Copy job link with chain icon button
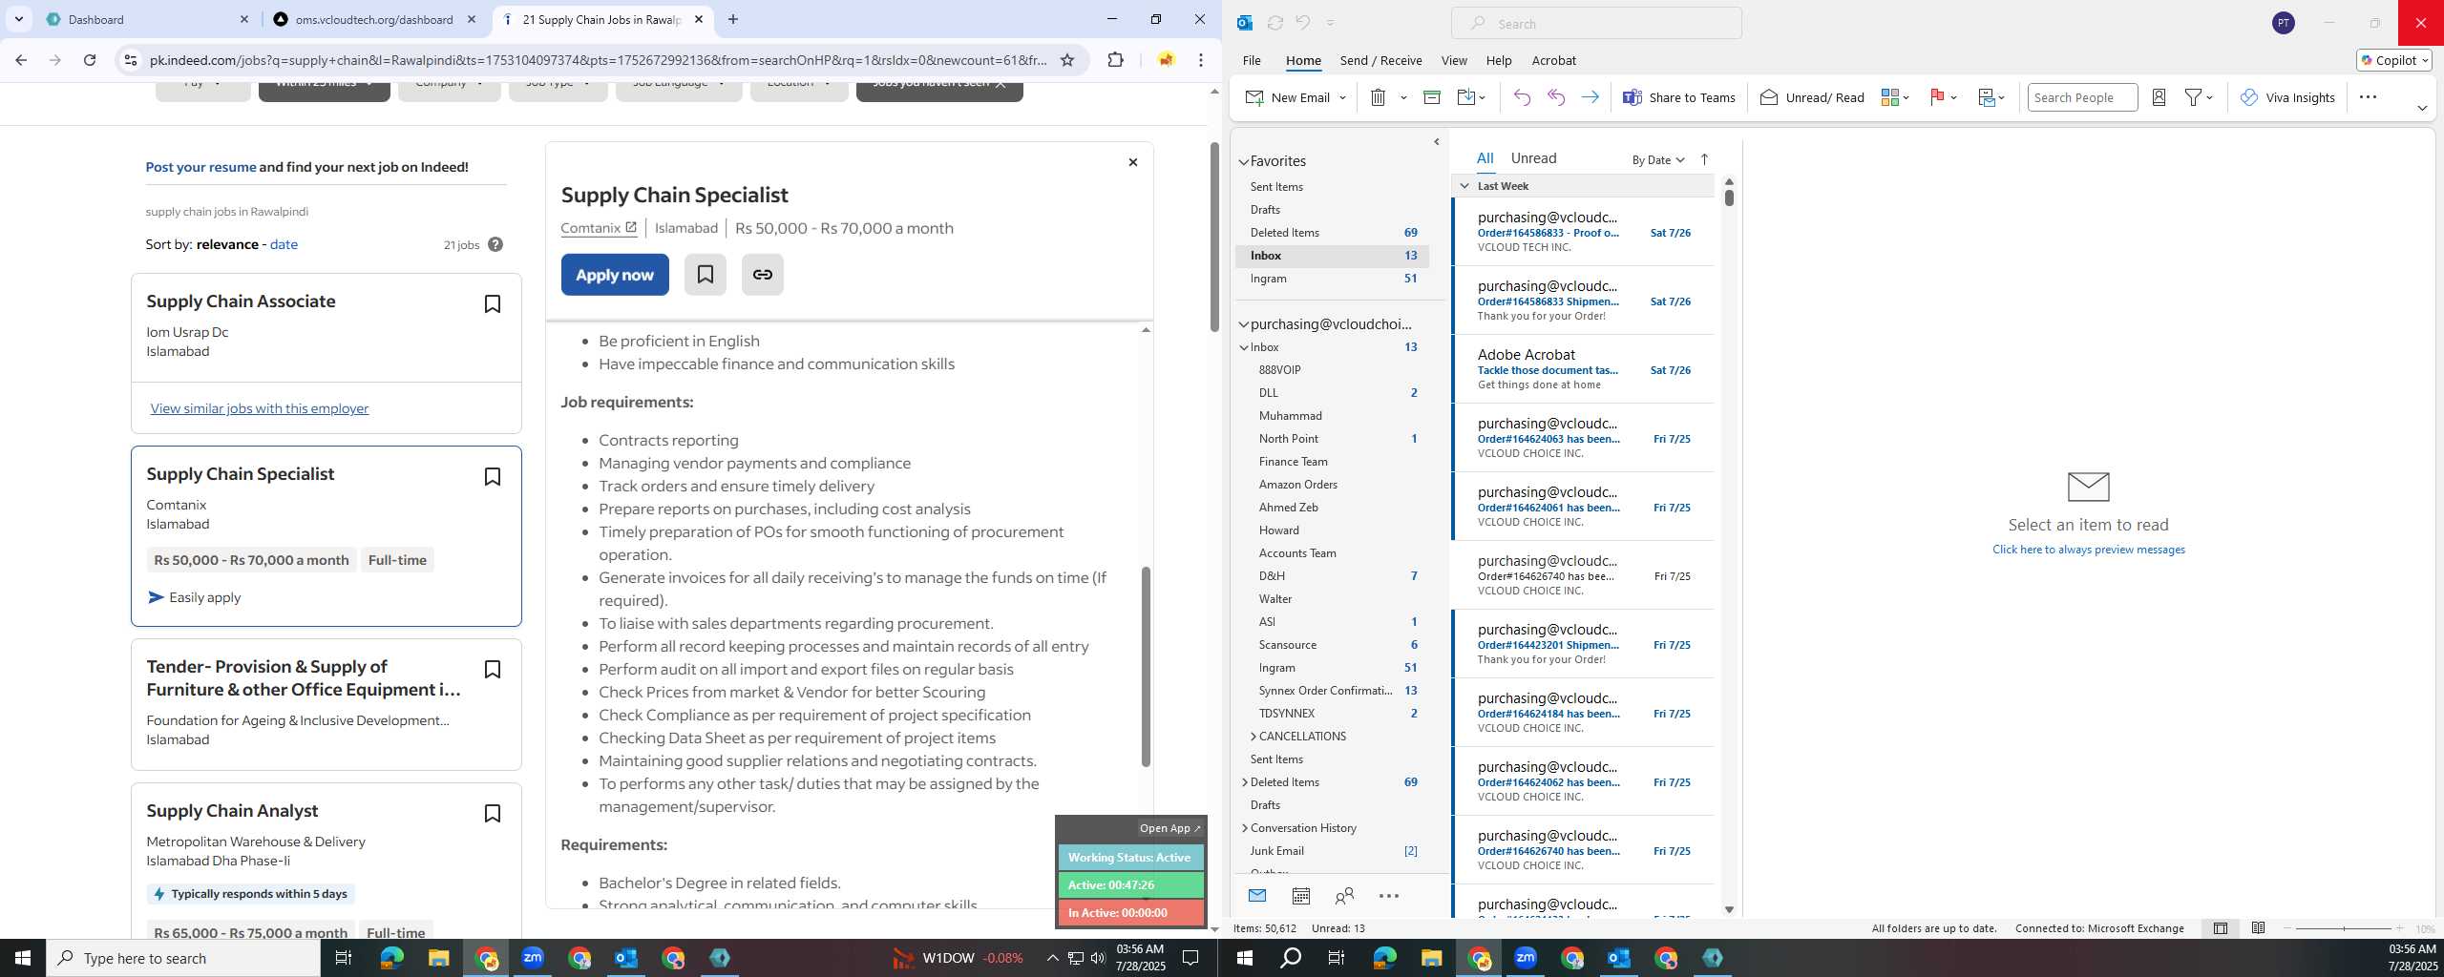 click(762, 275)
